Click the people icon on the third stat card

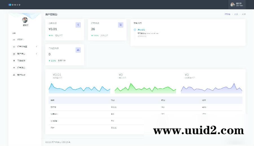click(78, 50)
